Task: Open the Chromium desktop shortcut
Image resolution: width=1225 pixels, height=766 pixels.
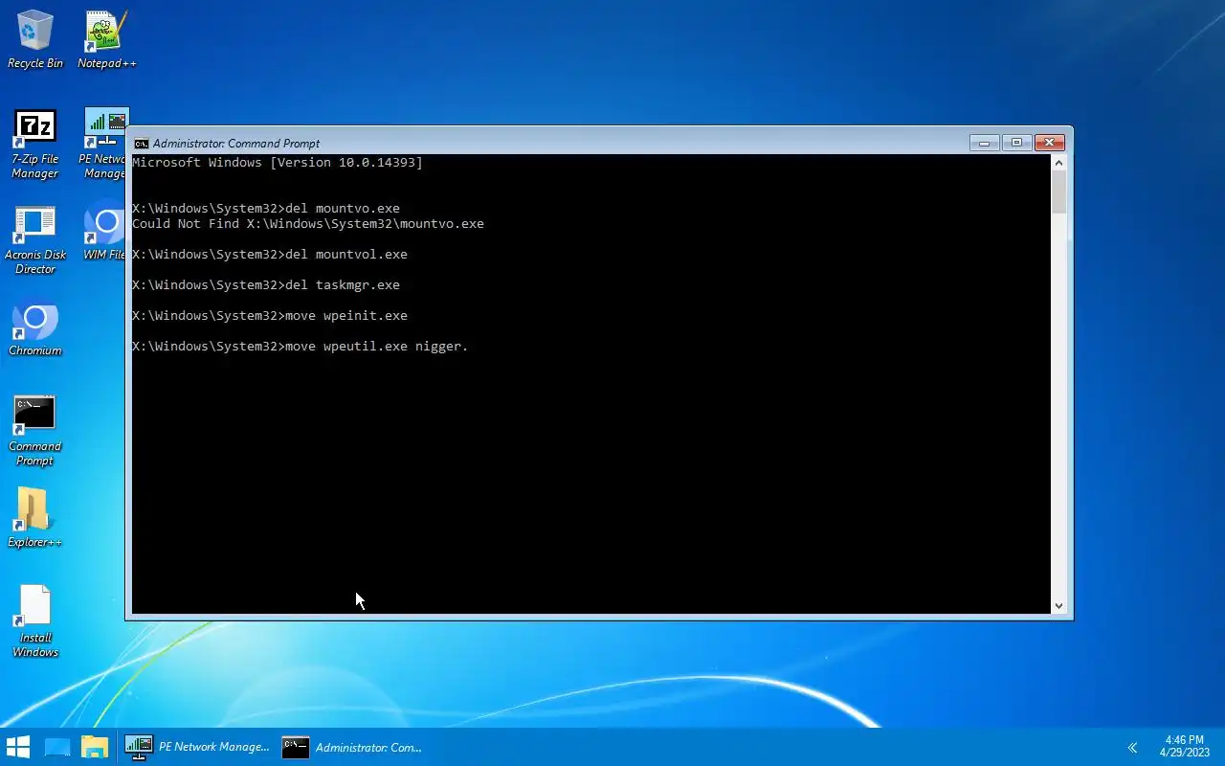Action: (35, 328)
